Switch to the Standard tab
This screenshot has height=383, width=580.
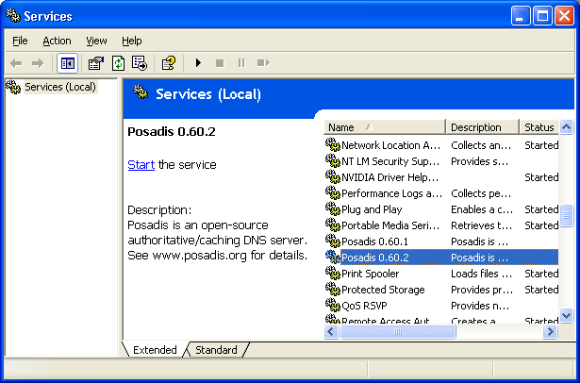[x=216, y=350]
